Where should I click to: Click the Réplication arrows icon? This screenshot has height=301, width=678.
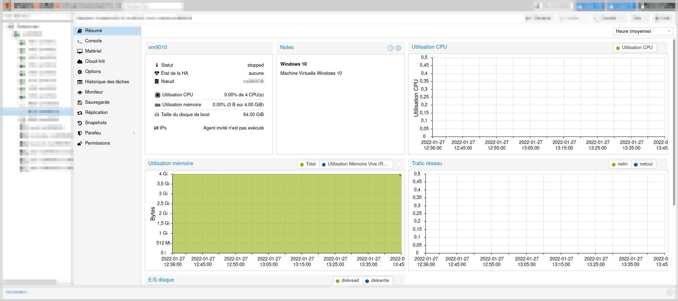80,113
